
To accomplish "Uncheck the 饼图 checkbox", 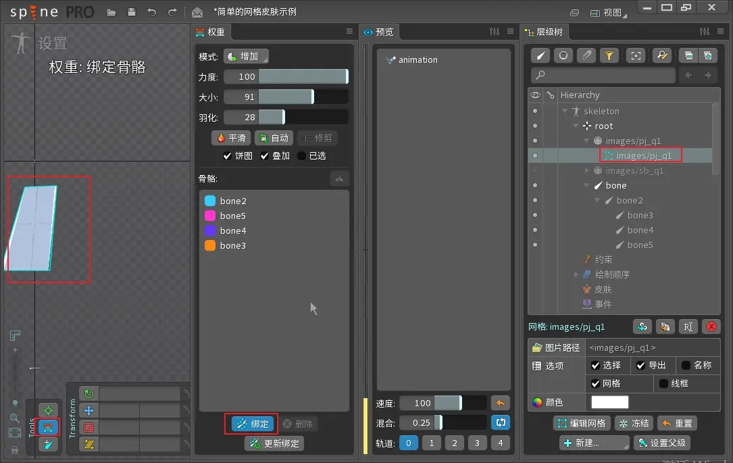I will pos(227,155).
